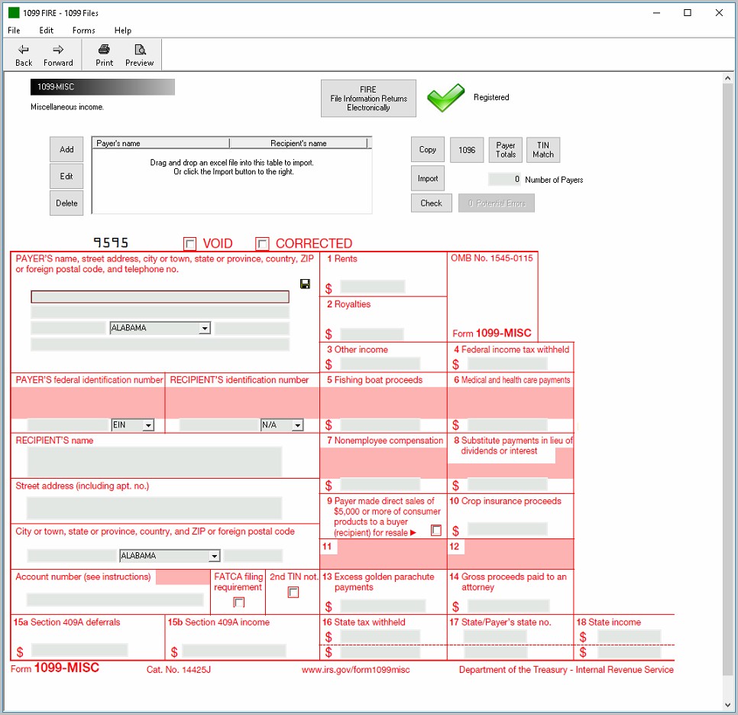Click the green Registered checkmark icon
The height and width of the screenshot is (715, 738).
coord(445,98)
